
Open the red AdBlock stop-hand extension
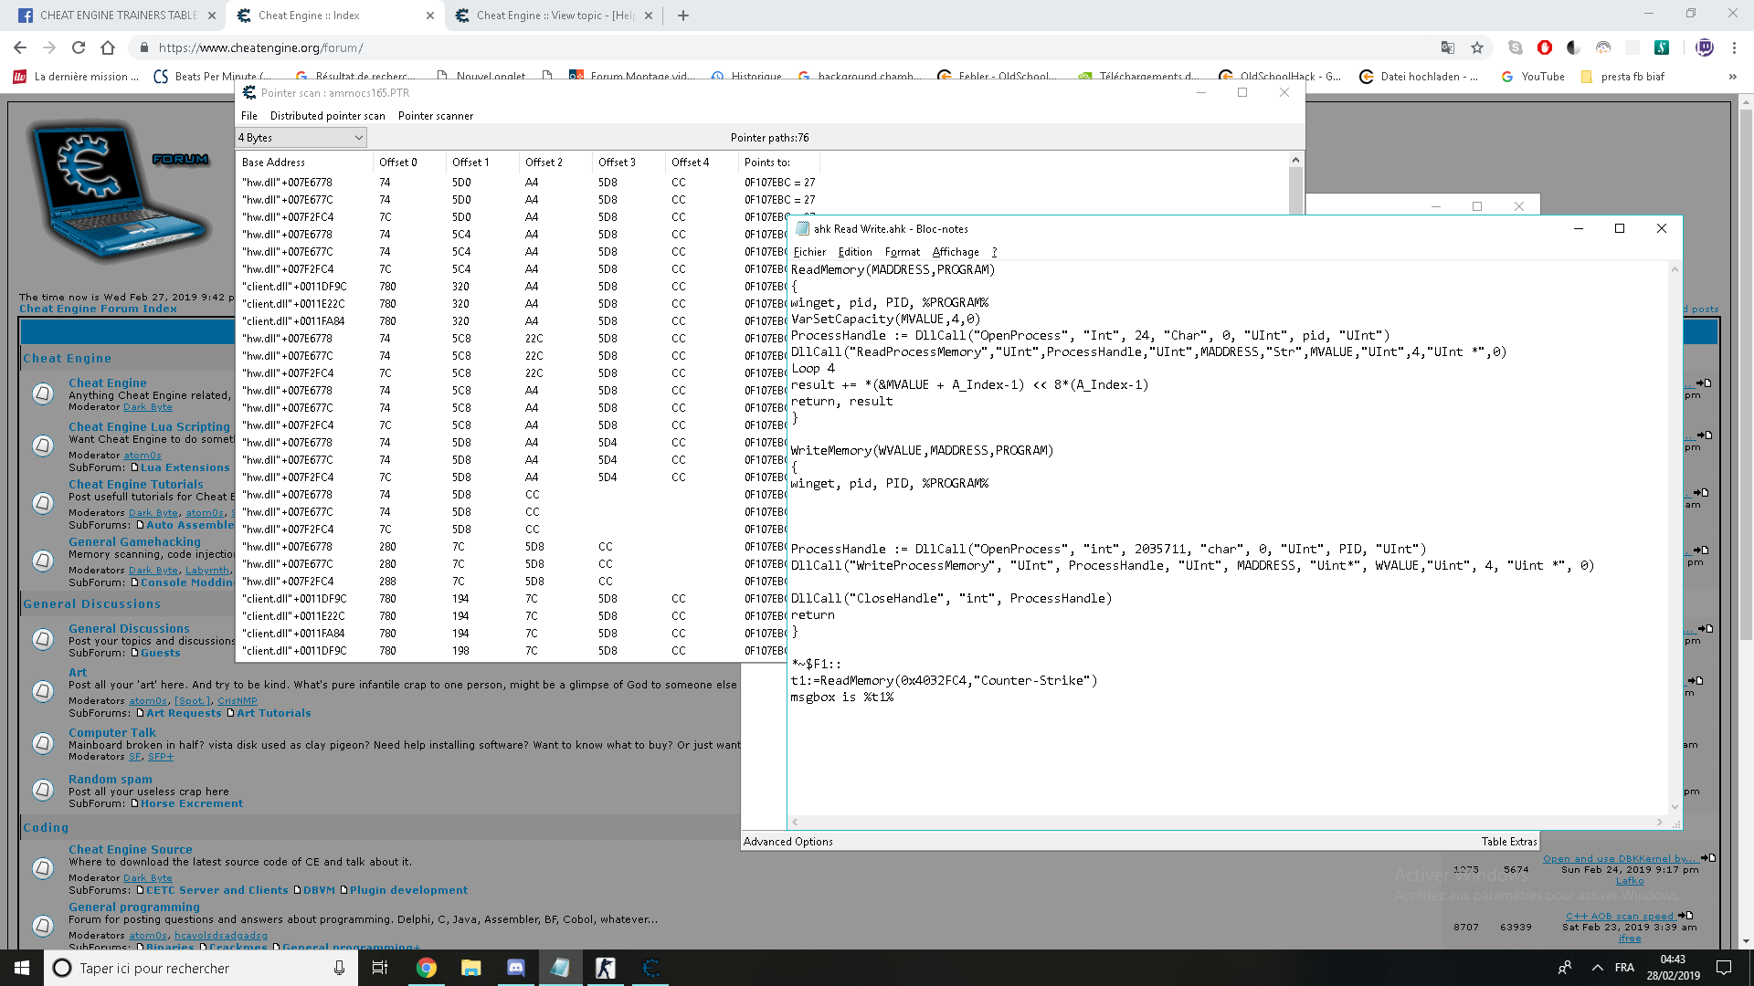click(1545, 47)
